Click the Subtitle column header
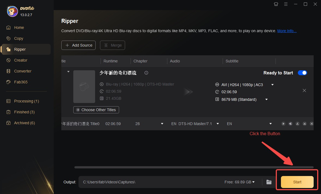This screenshot has height=194, width=321. coord(232,61)
